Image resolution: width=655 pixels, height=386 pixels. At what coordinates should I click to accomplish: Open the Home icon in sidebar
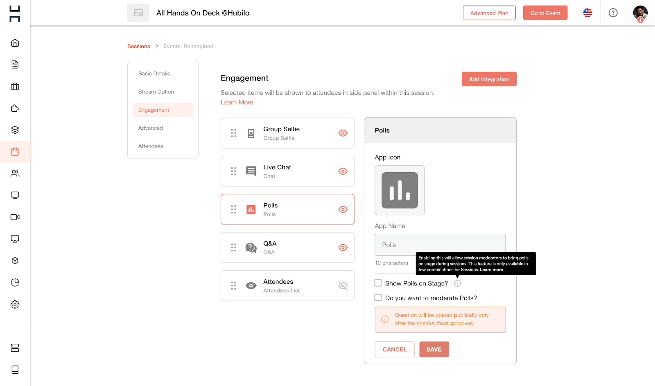tap(15, 43)
